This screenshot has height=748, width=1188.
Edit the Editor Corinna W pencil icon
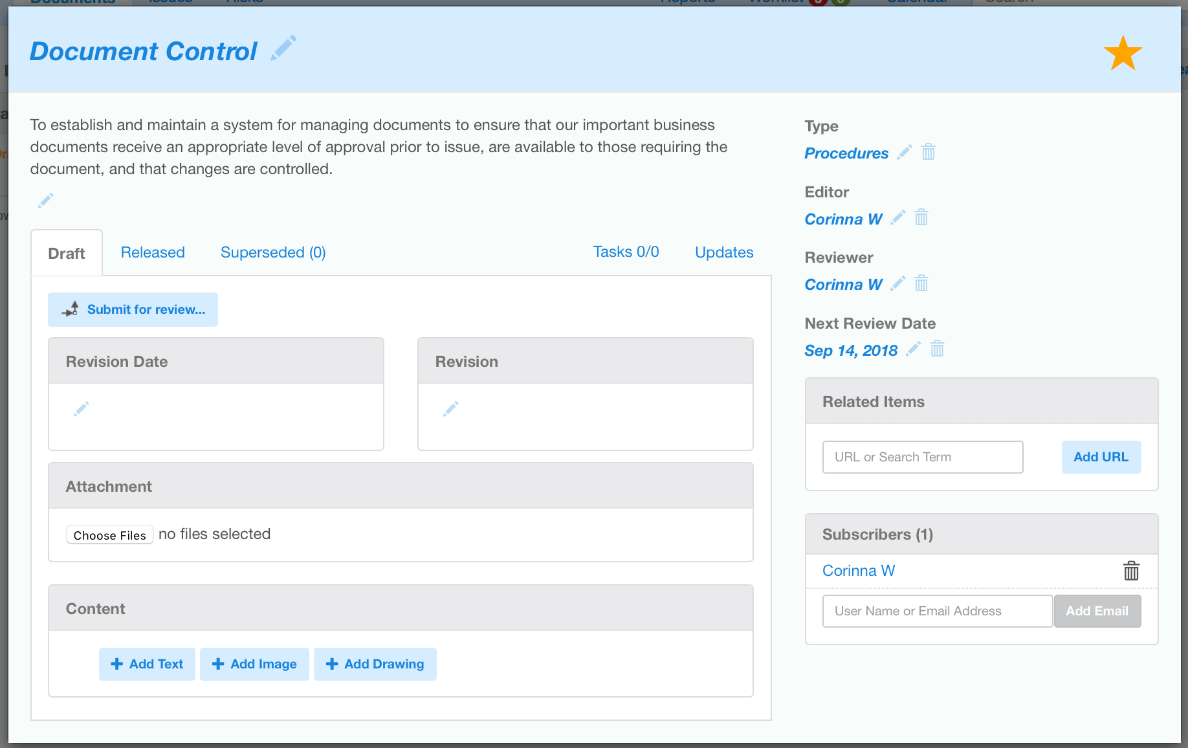(897, 218)
